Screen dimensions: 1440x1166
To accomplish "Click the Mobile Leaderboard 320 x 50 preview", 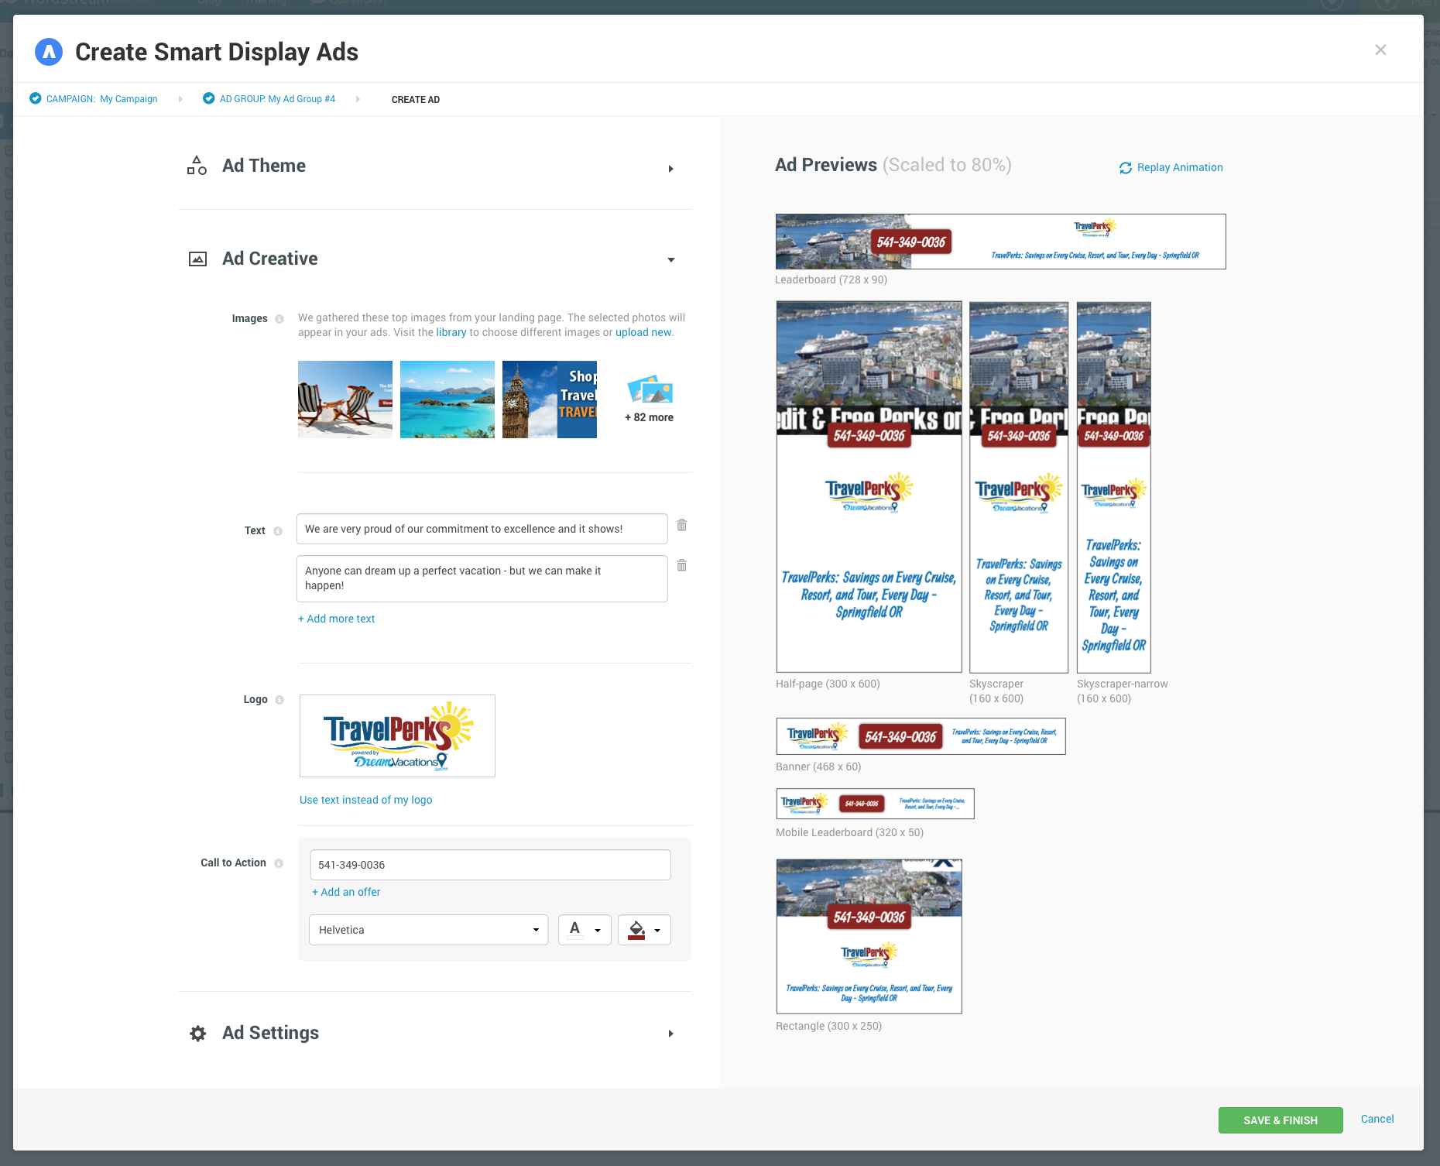I will 875,804.
